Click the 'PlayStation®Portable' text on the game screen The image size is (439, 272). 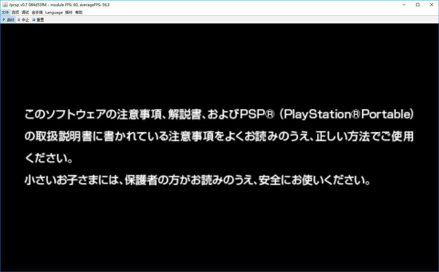347,114
